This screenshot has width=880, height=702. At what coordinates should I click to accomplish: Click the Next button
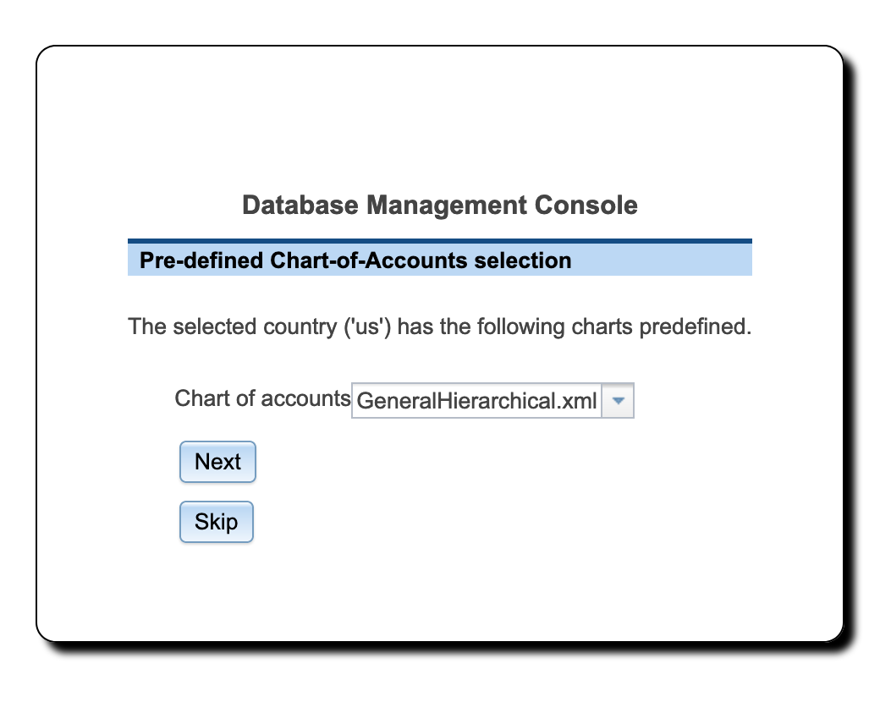click(x=217, y=462)
